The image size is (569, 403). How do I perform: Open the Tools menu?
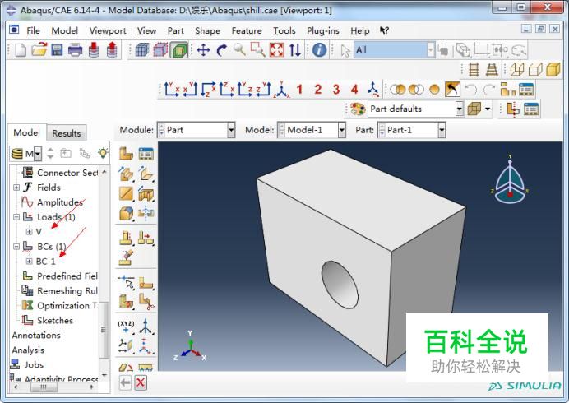click(284, 31)
